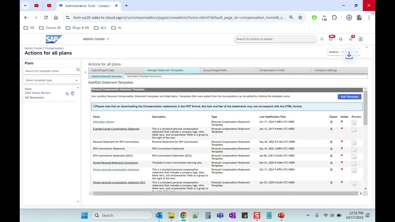Open the support headset icon
The width and height of the screenshot is (395, 222).
coord(341,39)
